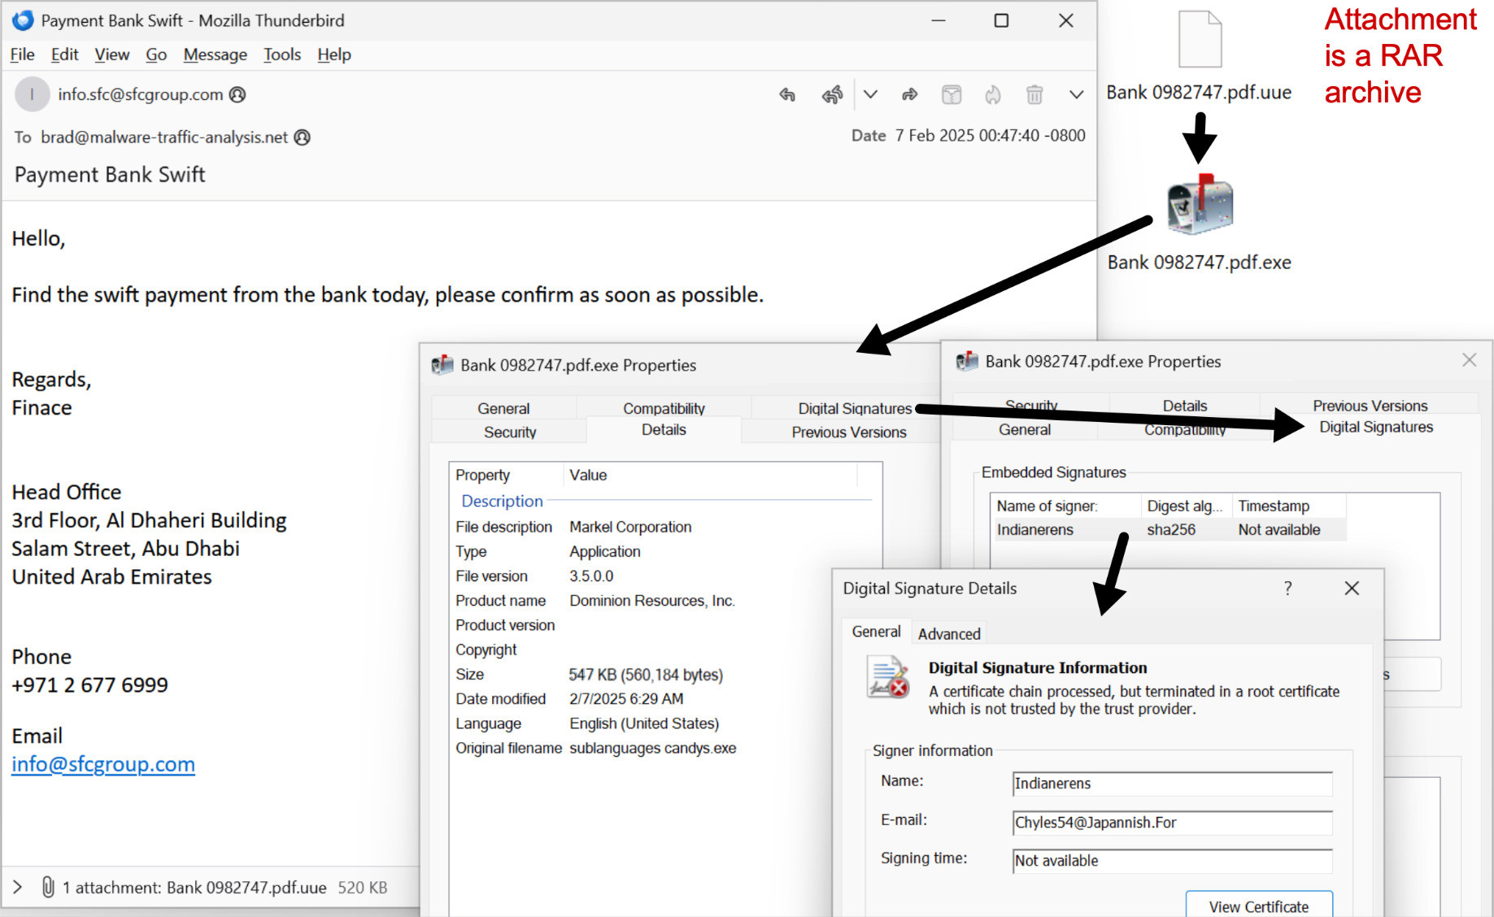Click the sha256 digest cell
This screenshot has width=1494, height=917.
[x=1171, y=529]
